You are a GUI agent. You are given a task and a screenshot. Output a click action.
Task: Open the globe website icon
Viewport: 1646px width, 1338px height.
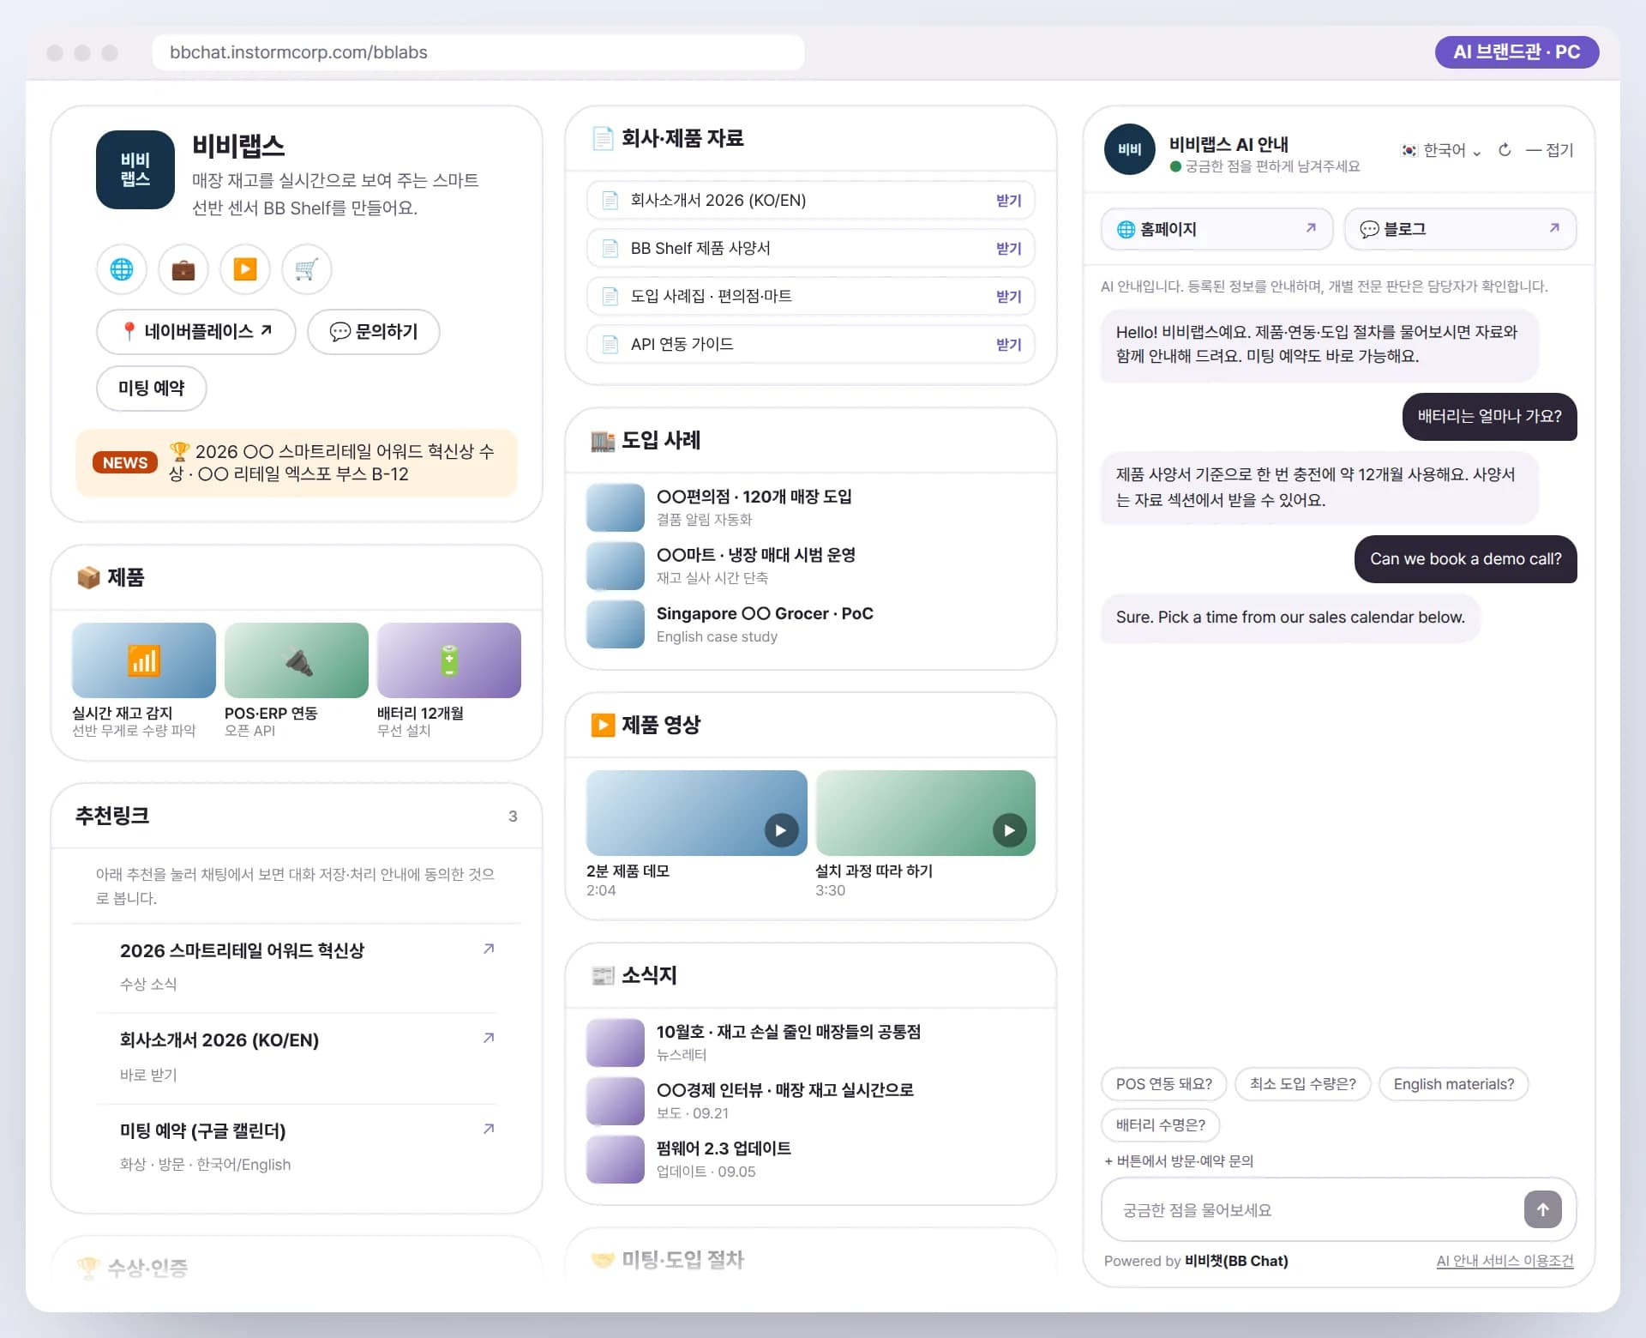[122, 269]
